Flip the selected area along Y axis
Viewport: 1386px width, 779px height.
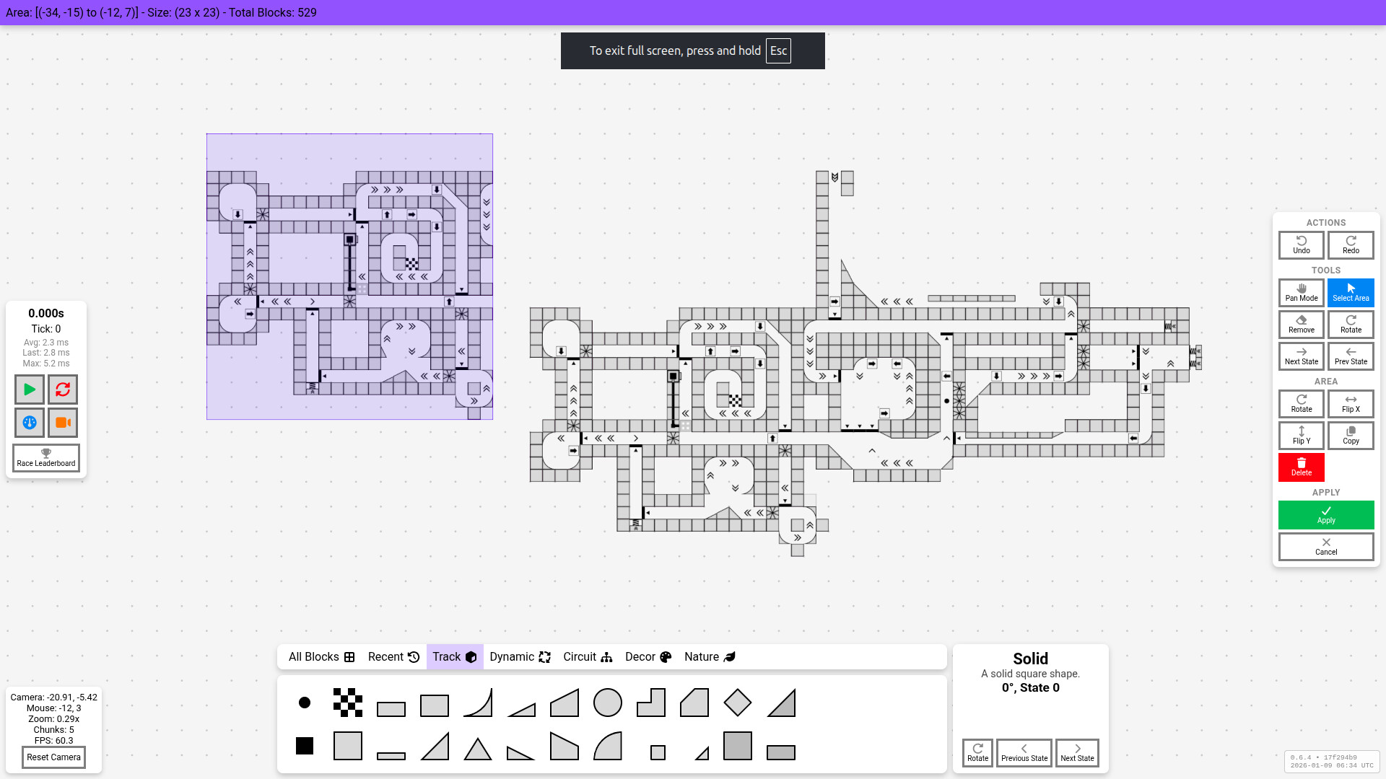click(1301, 435)
